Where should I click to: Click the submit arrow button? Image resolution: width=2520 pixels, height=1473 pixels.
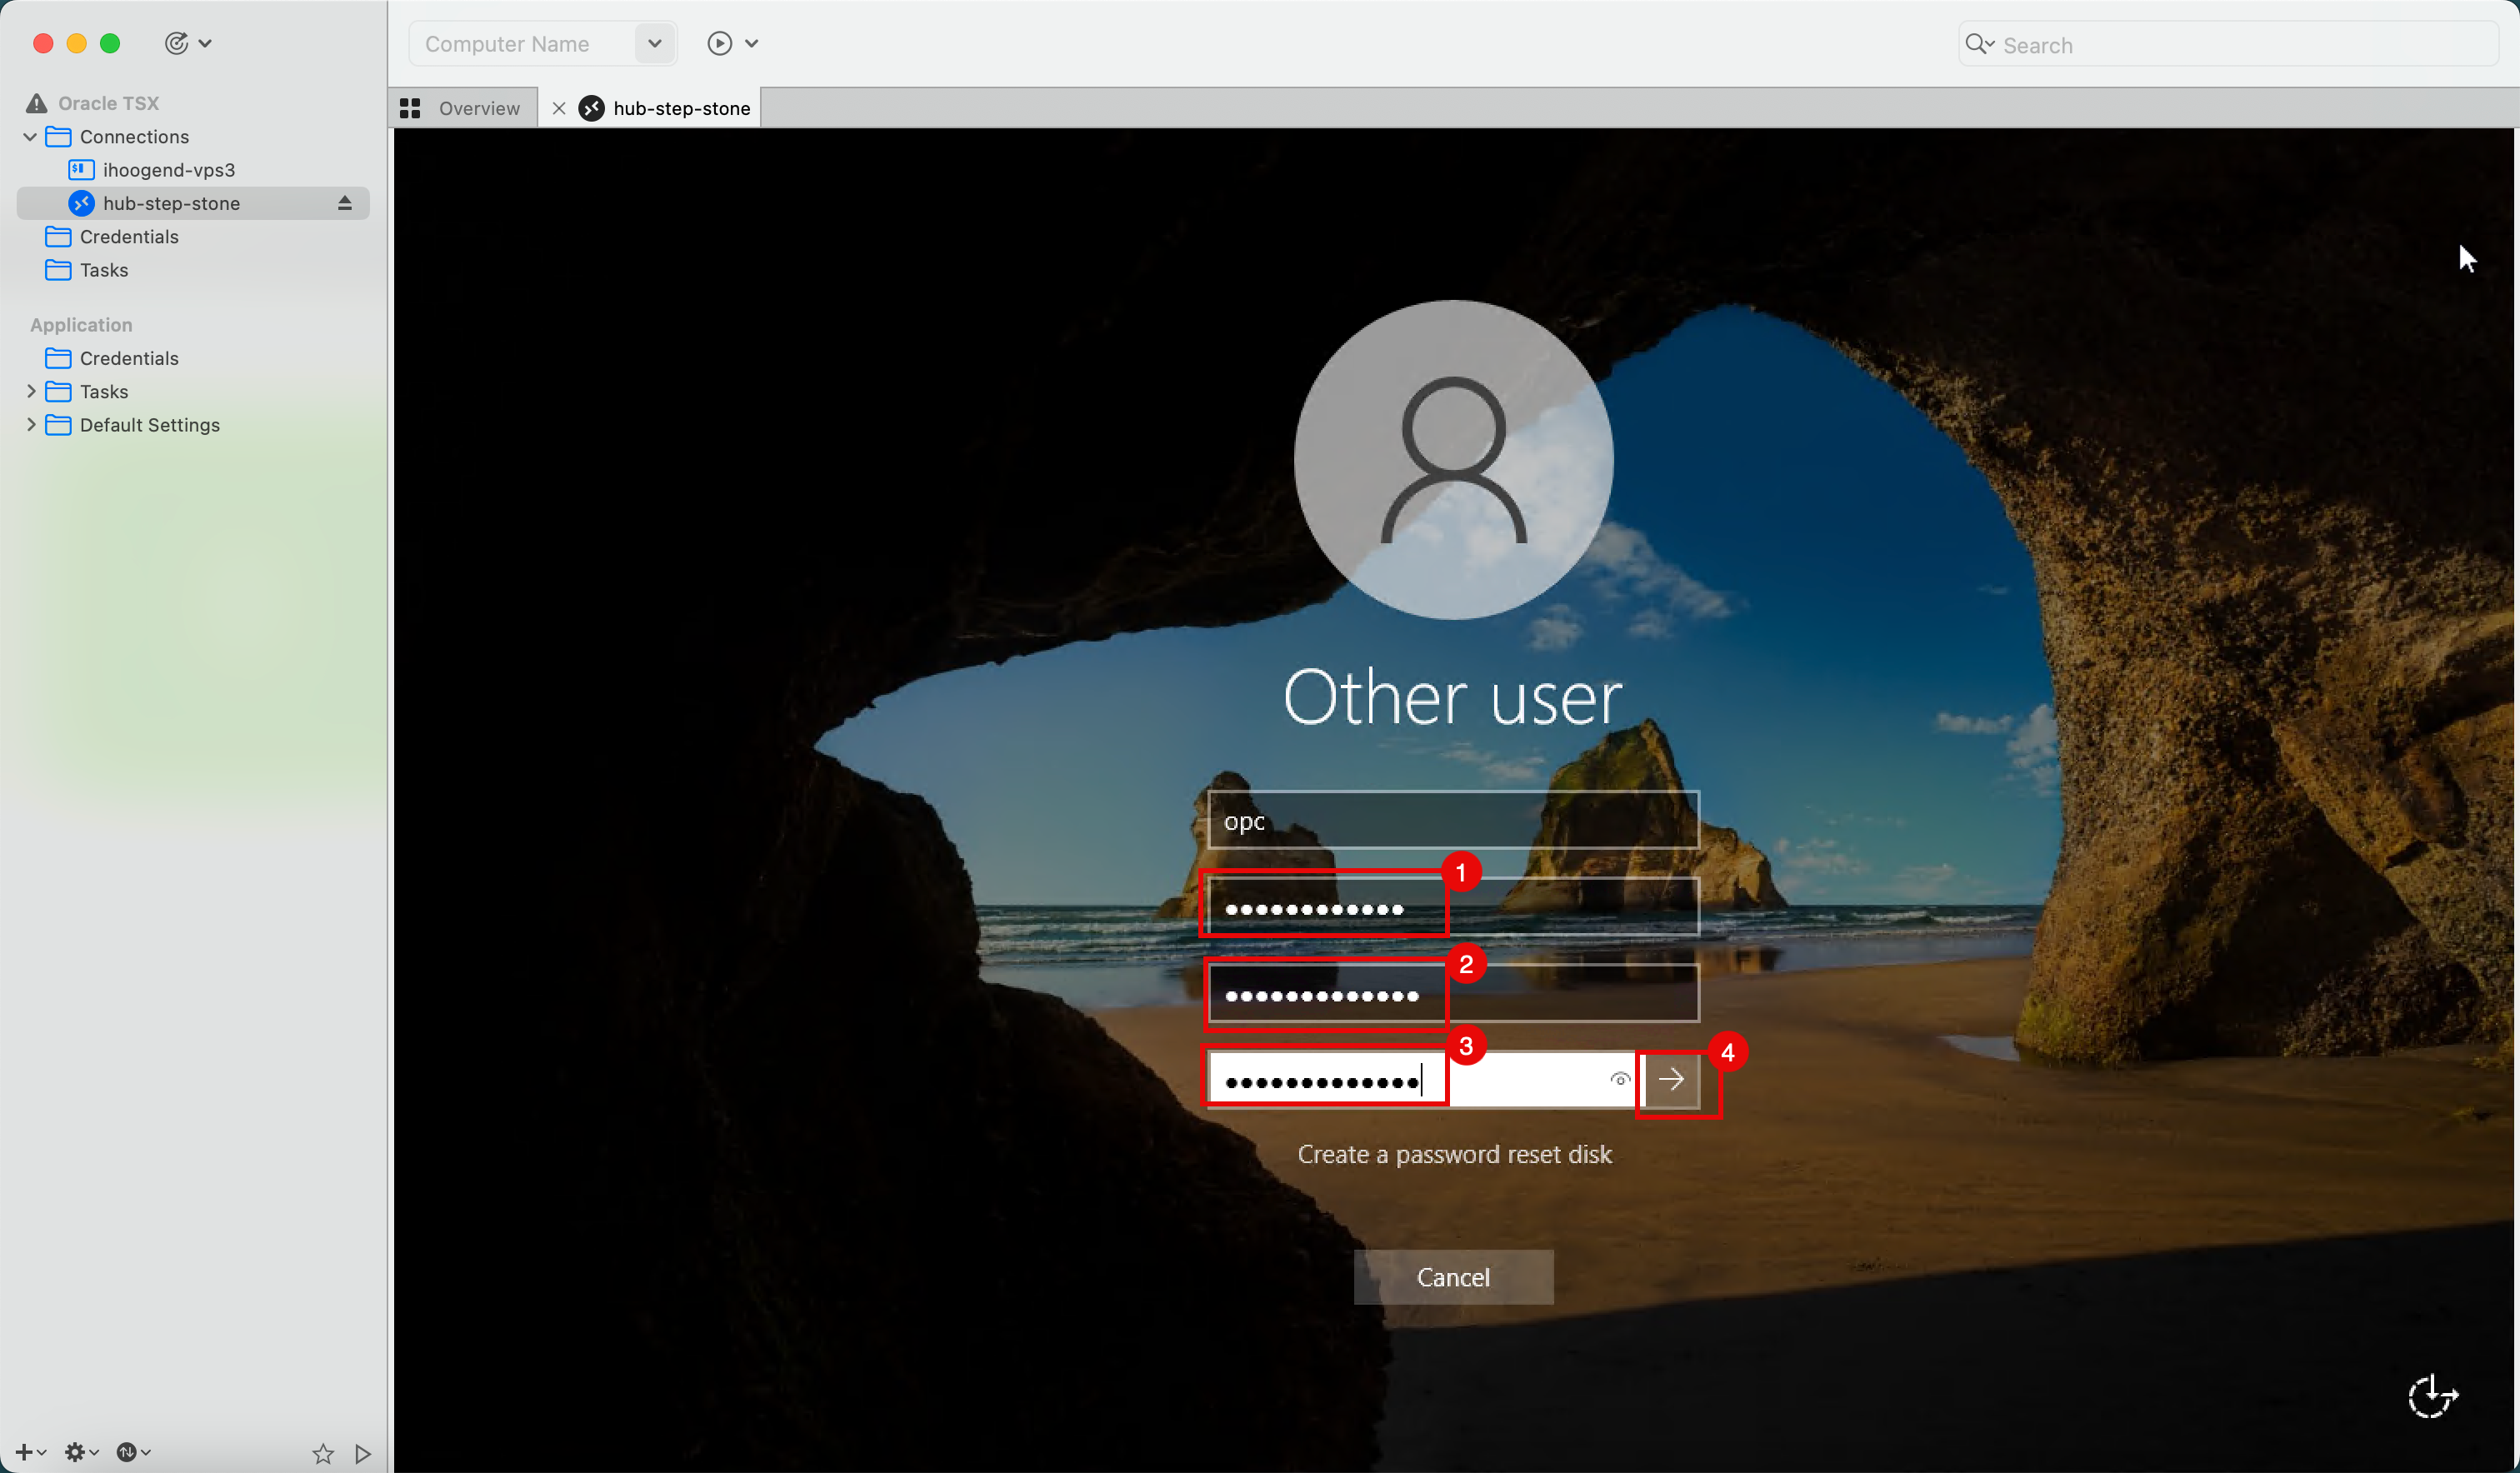pyautogui.click(x=1672, y=1080)
